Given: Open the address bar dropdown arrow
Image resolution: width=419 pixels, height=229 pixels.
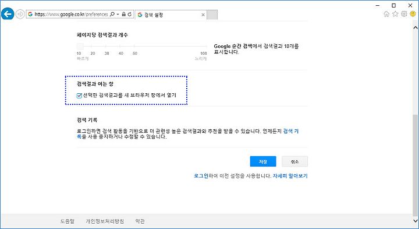Looking at the screenshot, I should click(118, 14).
